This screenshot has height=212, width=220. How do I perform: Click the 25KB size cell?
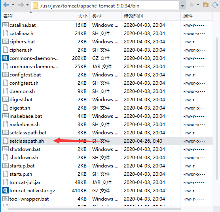81,66
